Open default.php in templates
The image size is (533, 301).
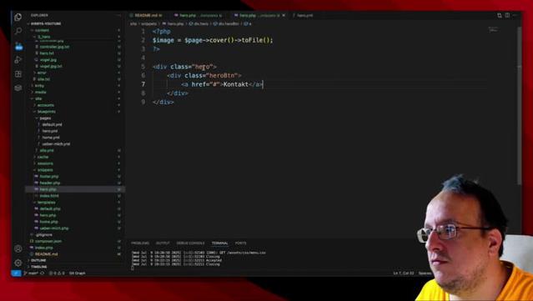pos(50,209)
